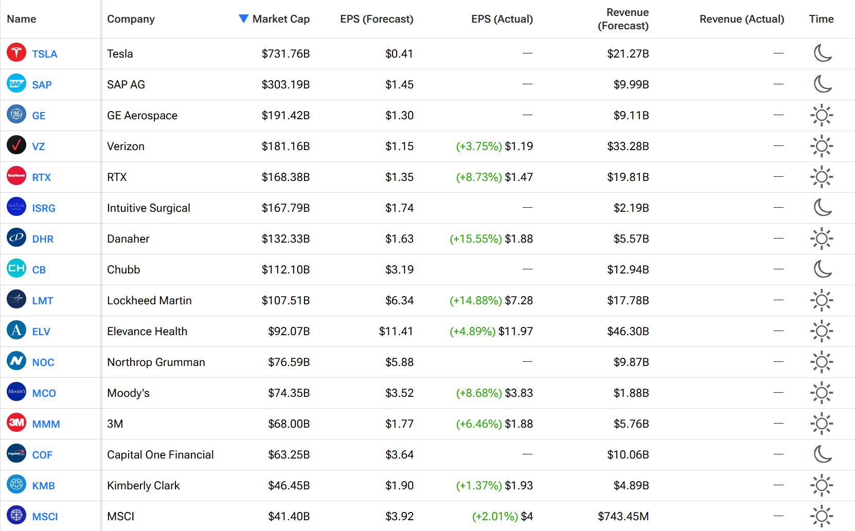855x531 pixels.
Task: Click the Intuitive Surgical logo icon
Action: pos(16,207)
